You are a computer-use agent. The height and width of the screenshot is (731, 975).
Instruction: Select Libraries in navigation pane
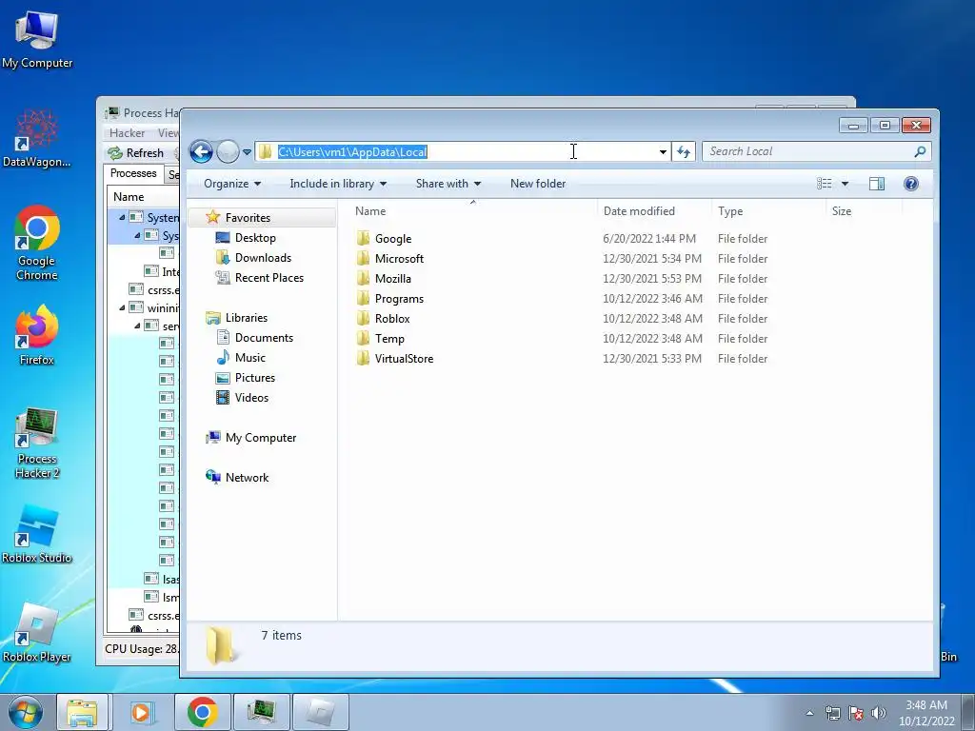coord(247,318)
